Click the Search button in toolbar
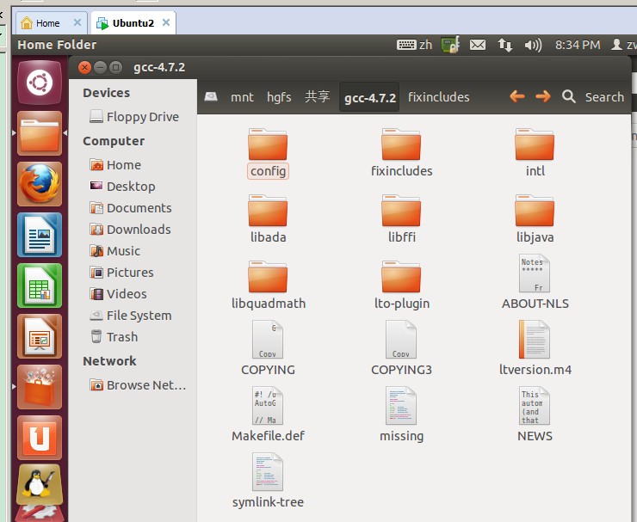The height and width of the screenshot is (522, 637). tap(593, 97)
